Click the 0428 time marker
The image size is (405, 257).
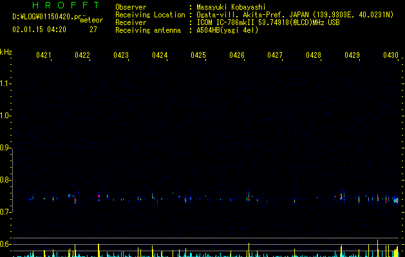(314, 55)
